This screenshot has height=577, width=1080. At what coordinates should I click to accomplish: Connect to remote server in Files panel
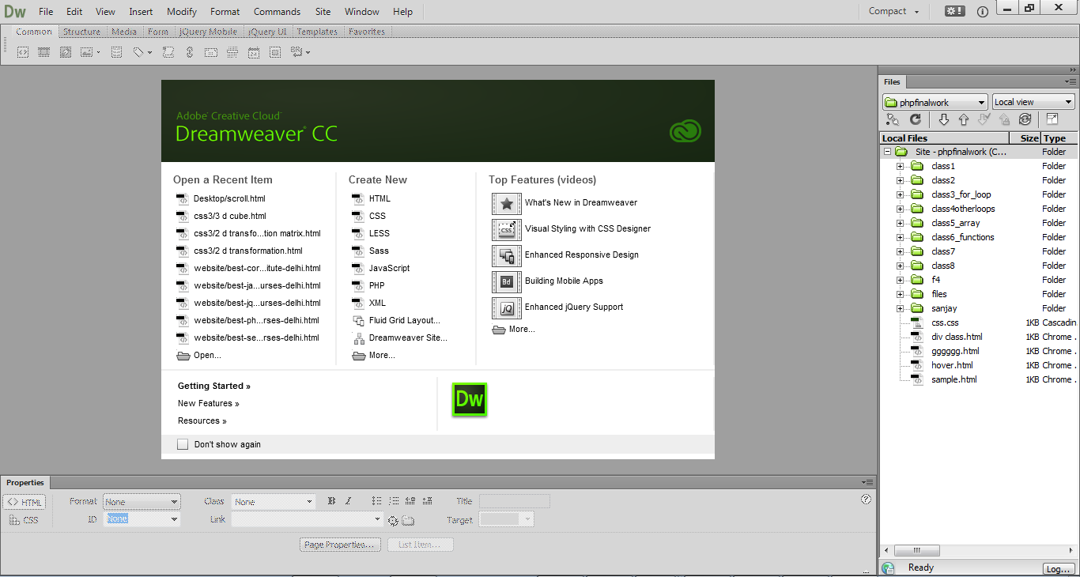coord(893,119)
